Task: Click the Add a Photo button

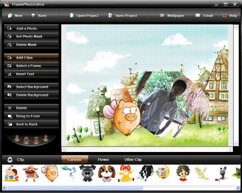Action: click(x=31, y=28)
